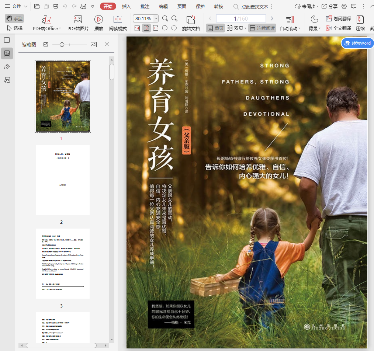Screen dimensions: 374x351
Task: Enter 阅读模式 reading mode
Action: 118,20
